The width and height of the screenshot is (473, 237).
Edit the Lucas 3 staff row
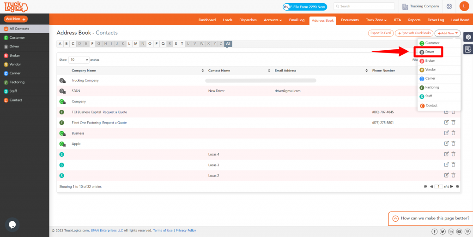point(447,165)
